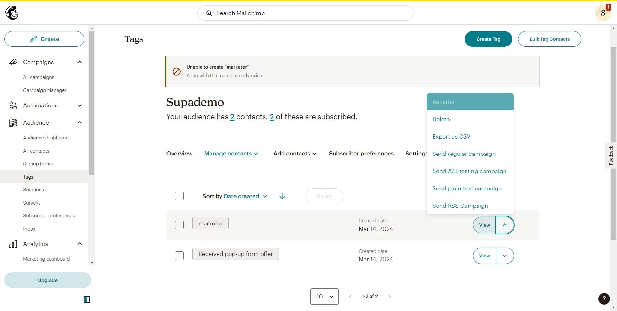The width and height of the screenshot is (617, 311).
Task: Click the Analytics bar chart icon
Action: pyautogui.click(x=13, y=244)
